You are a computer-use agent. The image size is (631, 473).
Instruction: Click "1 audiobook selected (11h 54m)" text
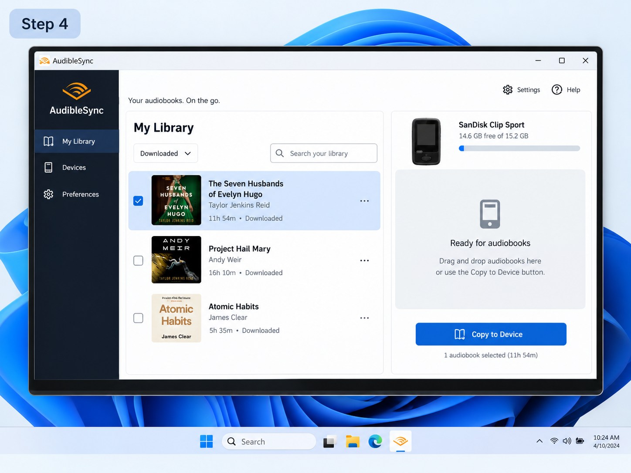click(491, 355)
